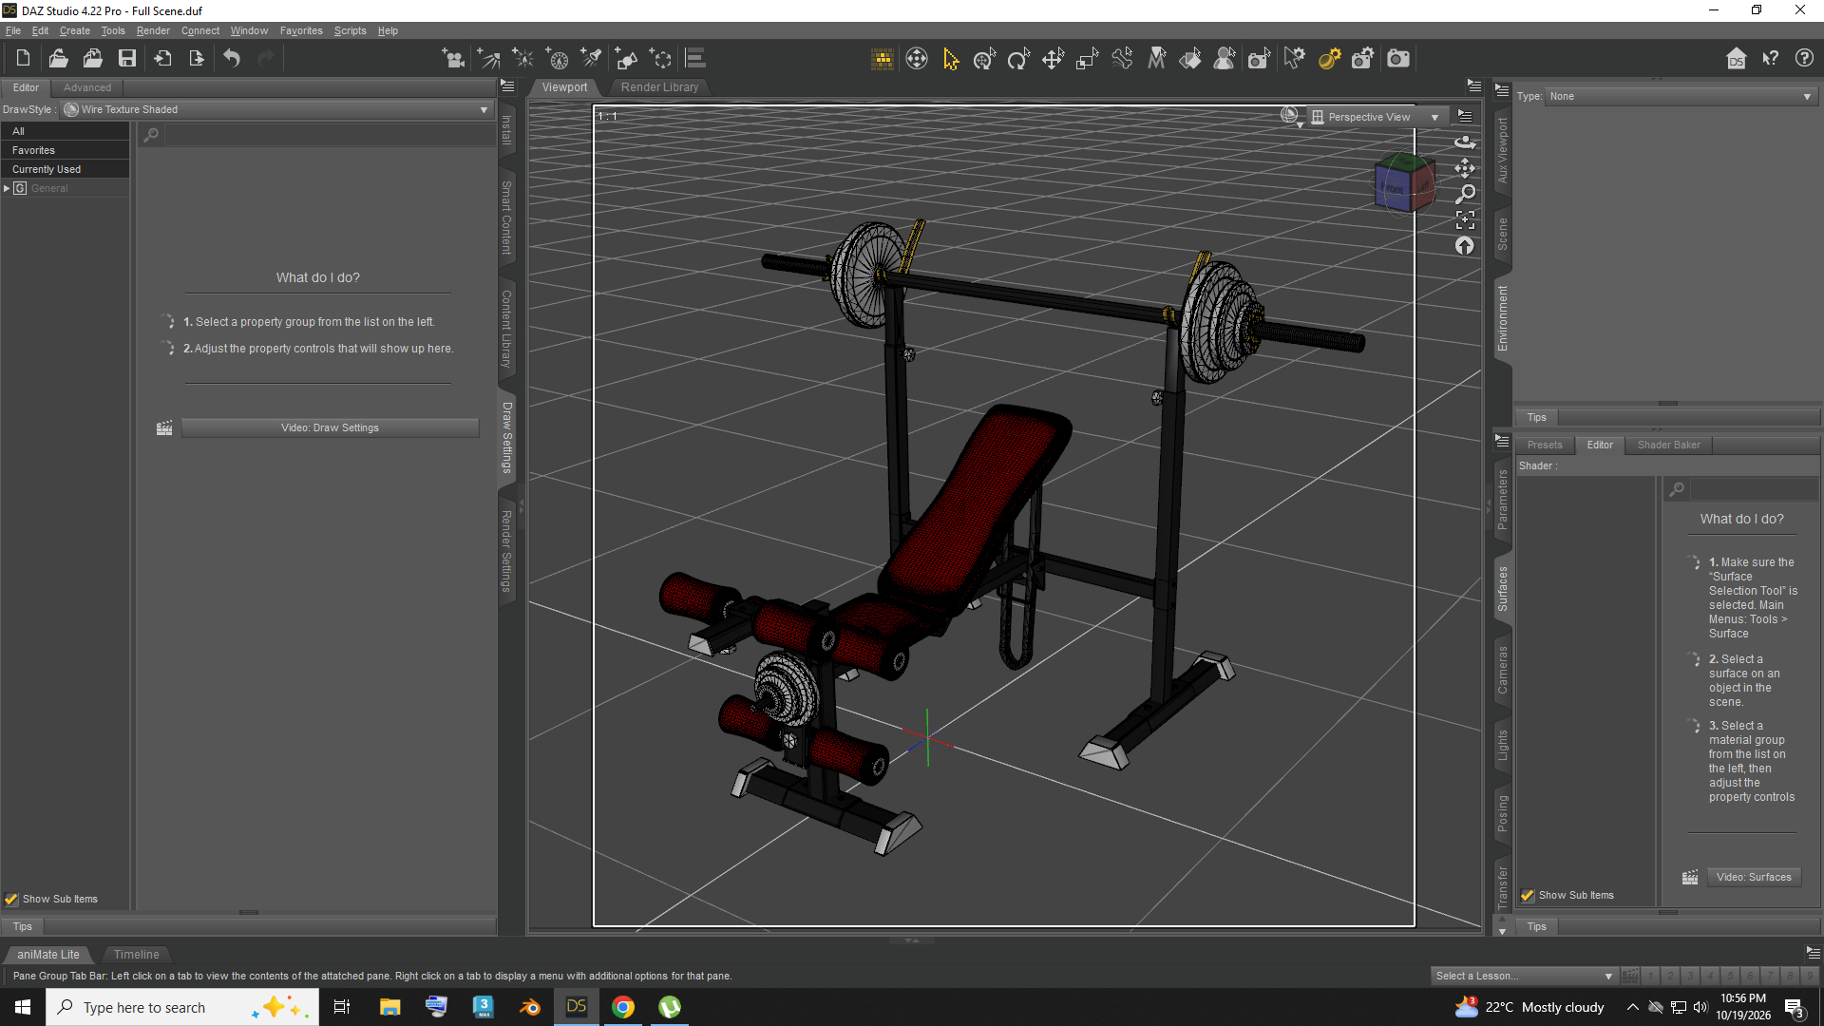This screenshot has width=1824, height=1026.
Task: Create a new point light icon
Action: click(x=522, y=59)
